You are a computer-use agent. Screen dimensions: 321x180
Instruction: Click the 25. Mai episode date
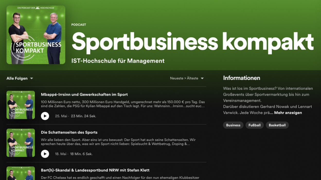coord(61,116)
